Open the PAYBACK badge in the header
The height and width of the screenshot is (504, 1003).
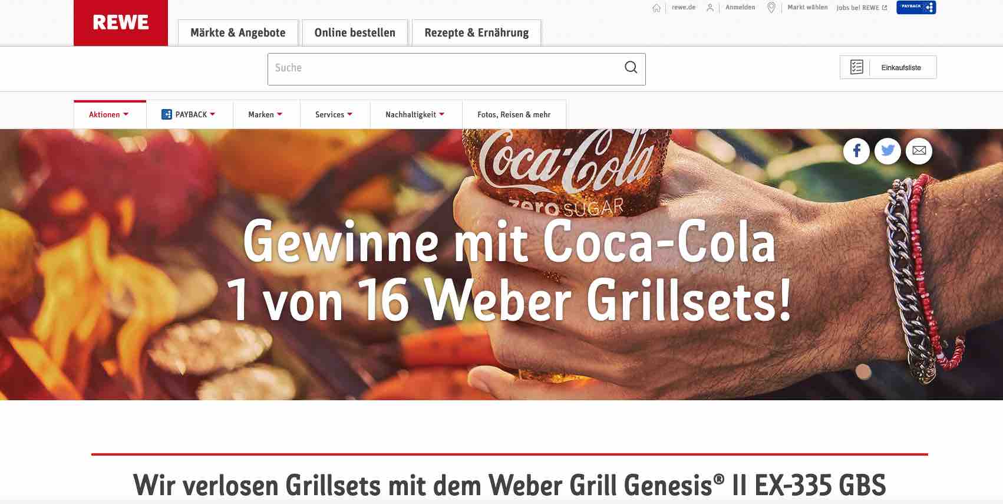pyautogui.click(x=916, y=7)
